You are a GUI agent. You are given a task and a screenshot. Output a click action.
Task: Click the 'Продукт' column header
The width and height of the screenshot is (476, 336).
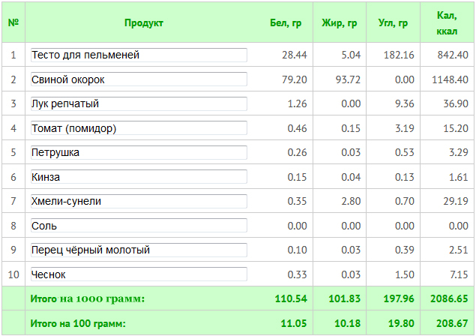pos(144,23)
